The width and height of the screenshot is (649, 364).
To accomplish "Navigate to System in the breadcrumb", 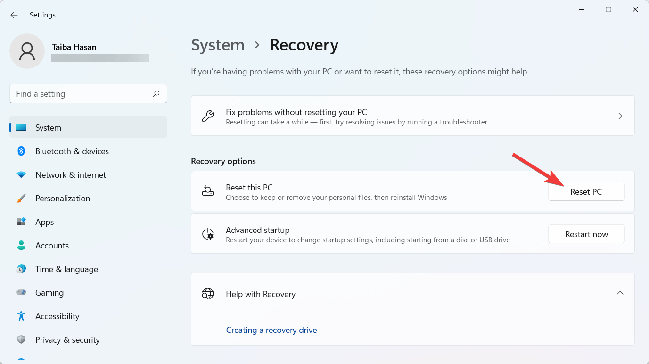I will (218, 45).
